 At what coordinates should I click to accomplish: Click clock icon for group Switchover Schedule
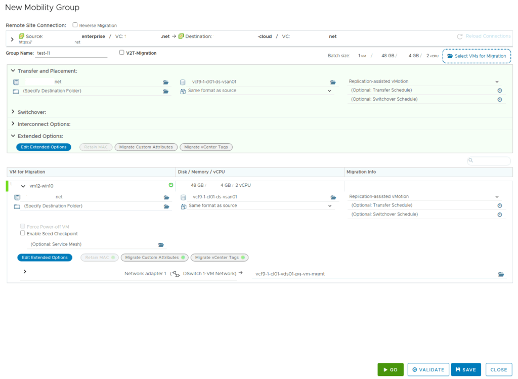pos(499,100)
